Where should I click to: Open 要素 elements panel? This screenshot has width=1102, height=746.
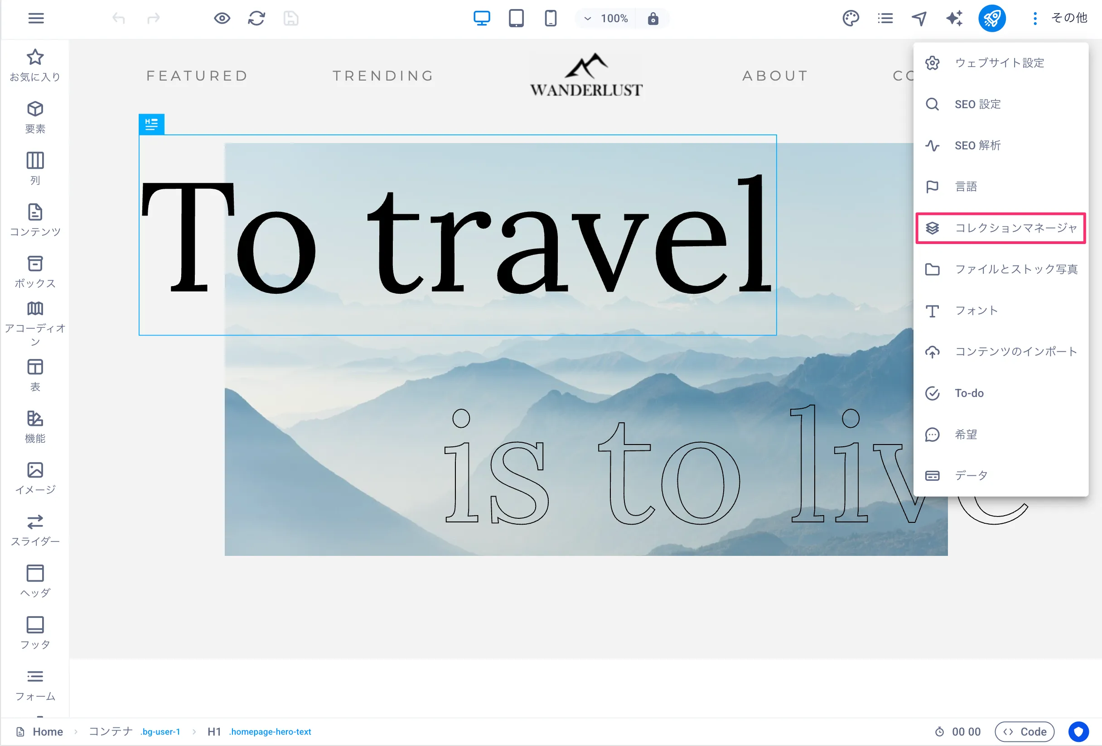(x=35, y=117)
